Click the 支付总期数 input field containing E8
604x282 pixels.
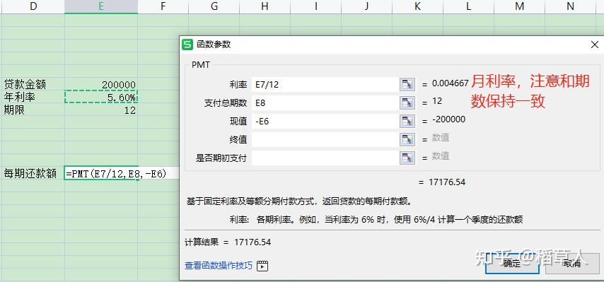point(325,102)
